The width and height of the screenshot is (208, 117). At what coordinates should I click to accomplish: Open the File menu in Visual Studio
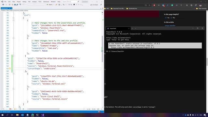click(x=5, y=2)
